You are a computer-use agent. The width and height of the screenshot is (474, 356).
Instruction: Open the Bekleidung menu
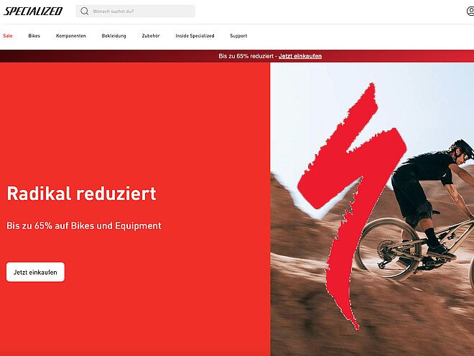(113, 36)
